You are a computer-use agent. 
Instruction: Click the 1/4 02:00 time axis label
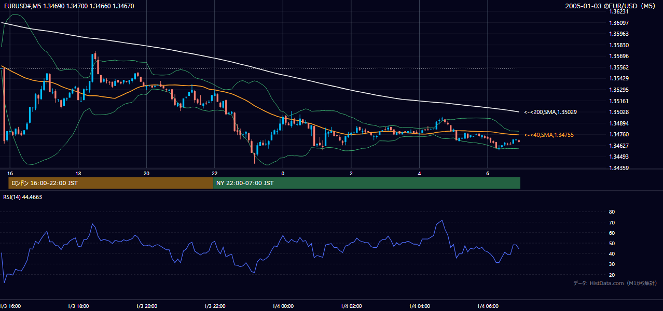click(351, 306)
